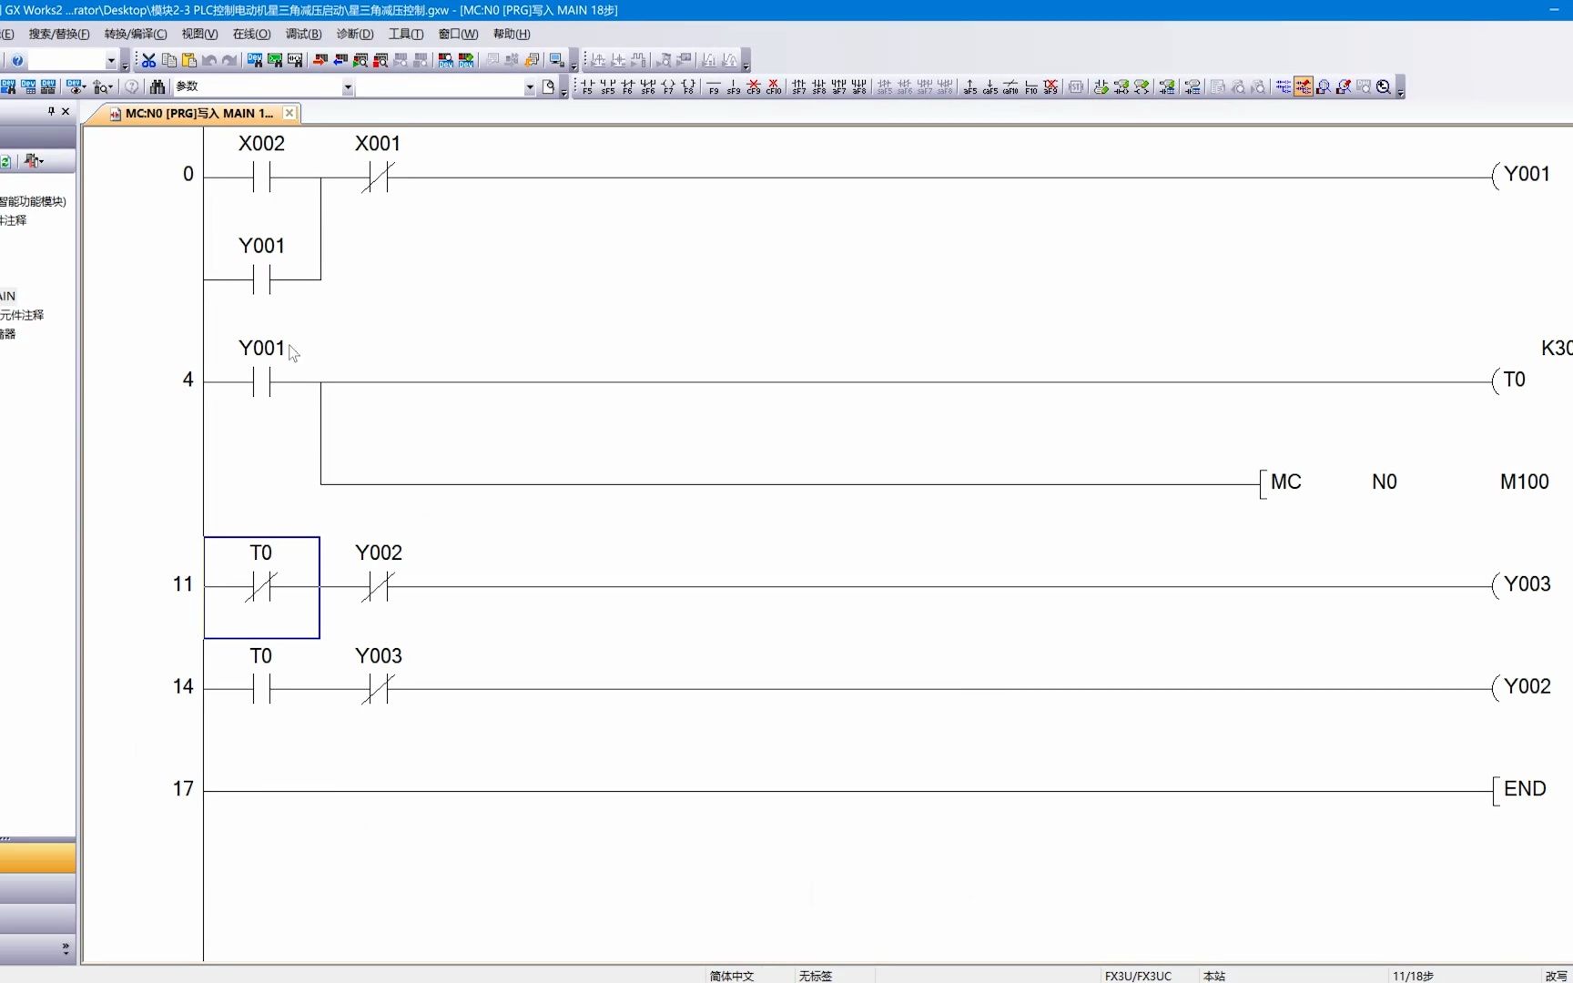The height and width of the screenshot is (983, 1573).
Task: Draw vertical line with sF9 icon
Action: point(734,86)
